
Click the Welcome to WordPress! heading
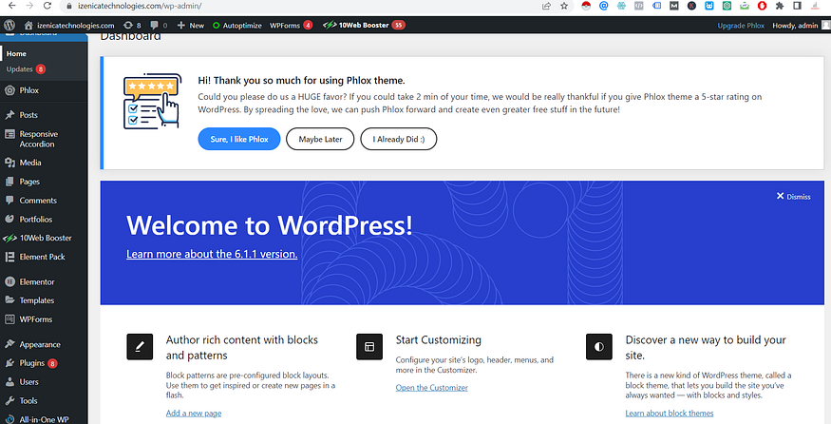[x=269, y=225]
